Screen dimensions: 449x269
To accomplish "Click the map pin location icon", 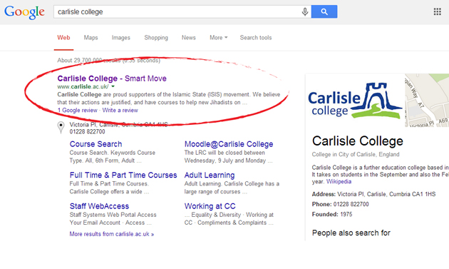I will [61, 127].
